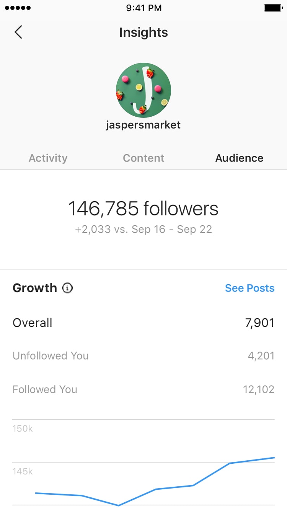Tap the 150k chart axis label
This screenshot has height=510, width=287.
(23, 429)
